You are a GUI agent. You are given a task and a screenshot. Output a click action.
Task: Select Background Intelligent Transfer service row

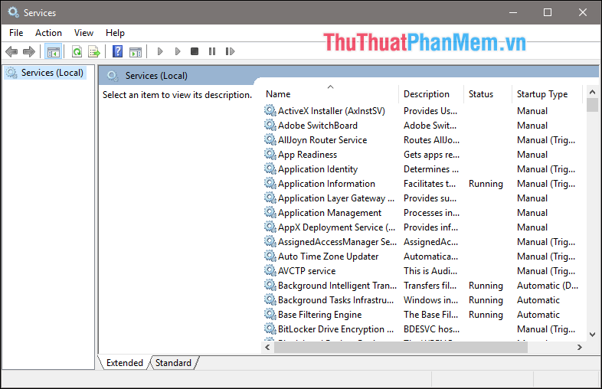(x=422, y=286)
